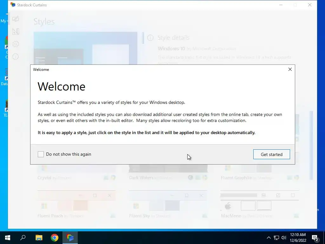
Task: Open volume control tray icon
Action: tap(284, 238)
